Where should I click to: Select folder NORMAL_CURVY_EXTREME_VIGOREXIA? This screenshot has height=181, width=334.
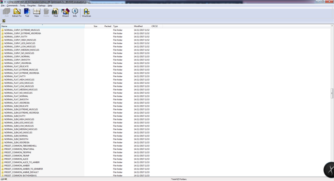pyautogui.click(x=23, y=33)
